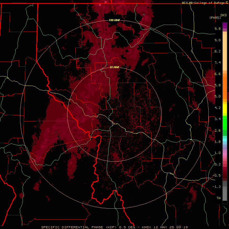Click the KMSX station identifier
Viewport: 229px width, 229px height.
(x=147, y=227)
